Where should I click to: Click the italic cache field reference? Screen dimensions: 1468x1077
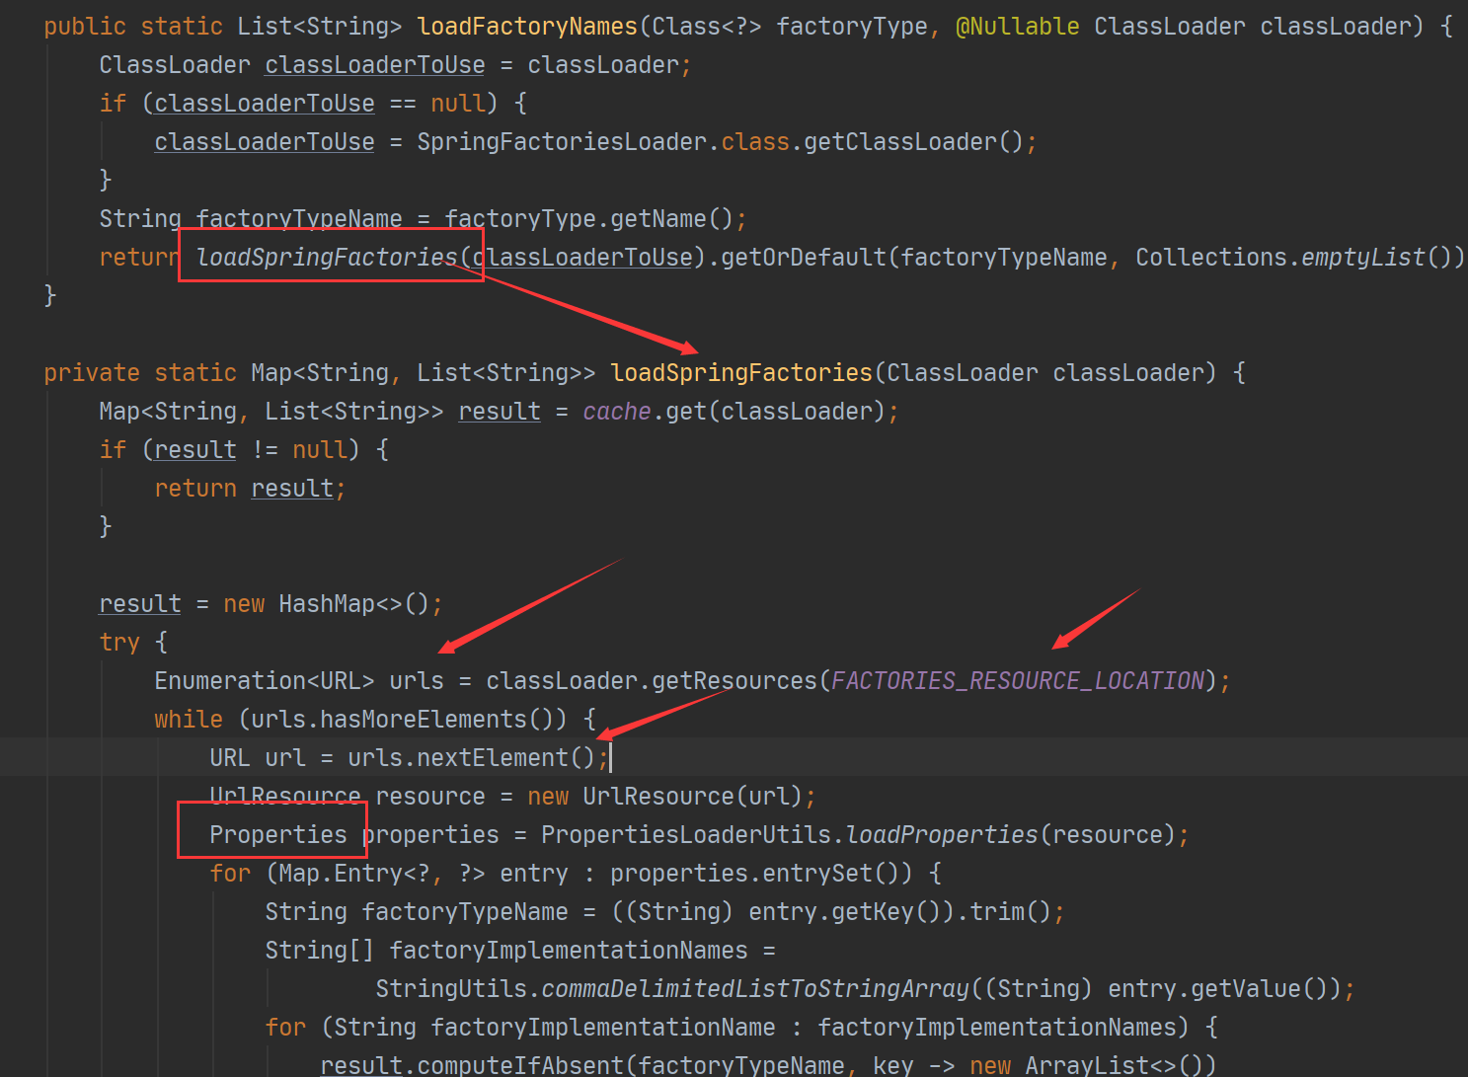[616, 412]
